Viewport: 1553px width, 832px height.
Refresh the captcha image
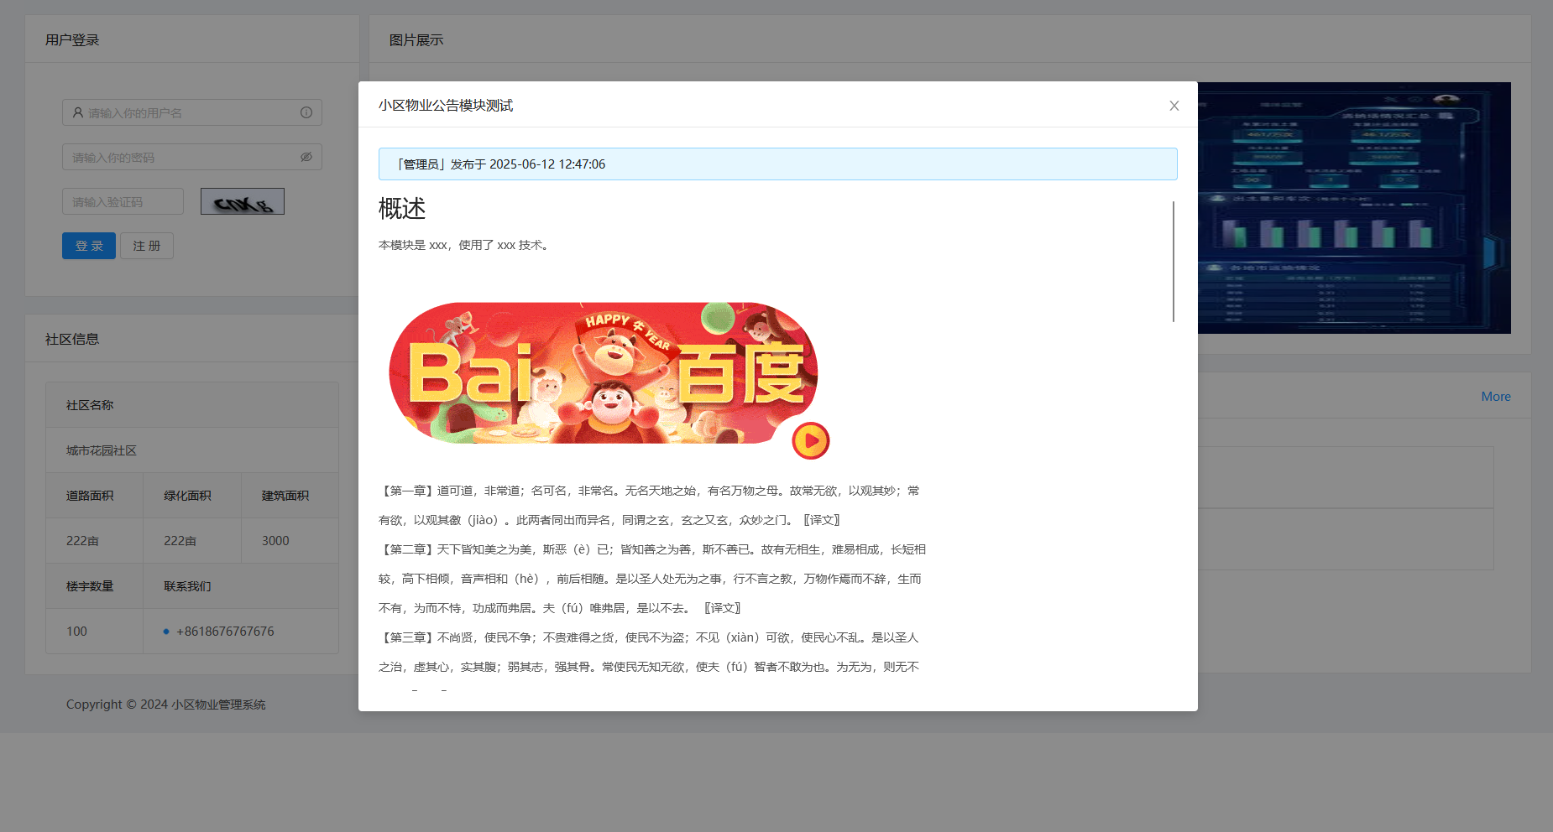[243, 201]
